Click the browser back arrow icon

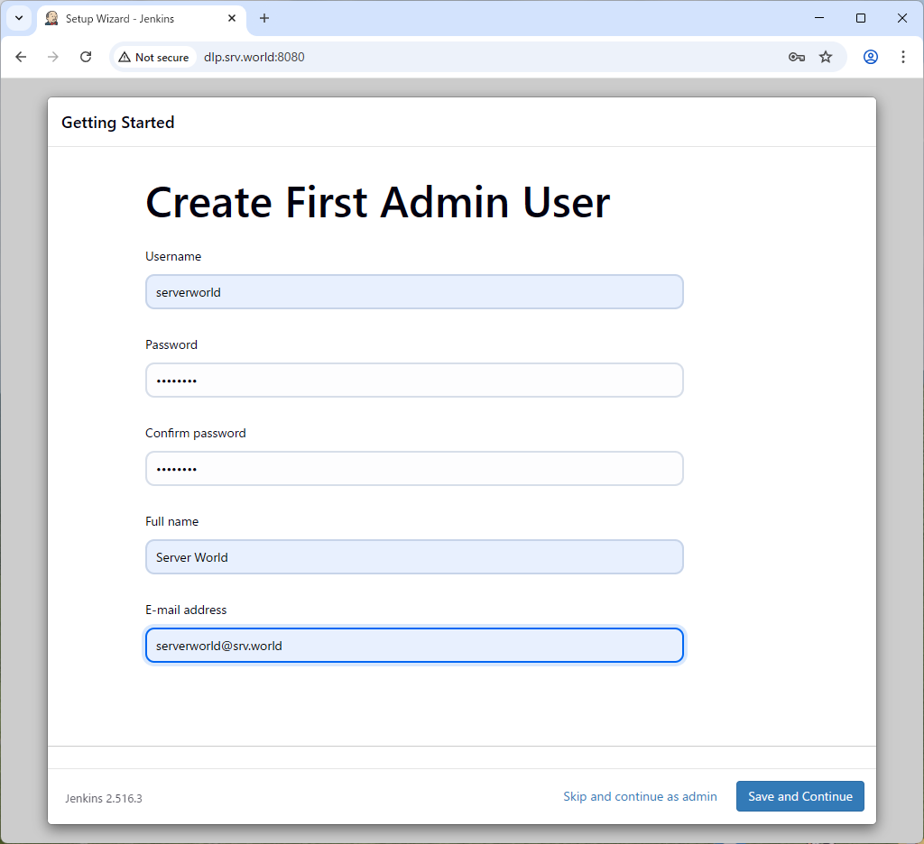(21, 57)
